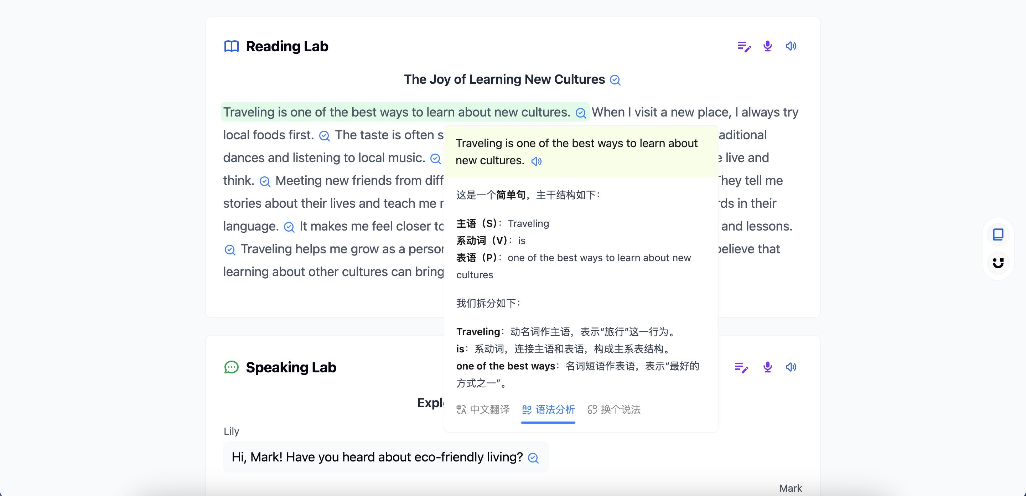
Task: Open Speaking Lab edit notes icon
Action: click(x=741, y=367)
